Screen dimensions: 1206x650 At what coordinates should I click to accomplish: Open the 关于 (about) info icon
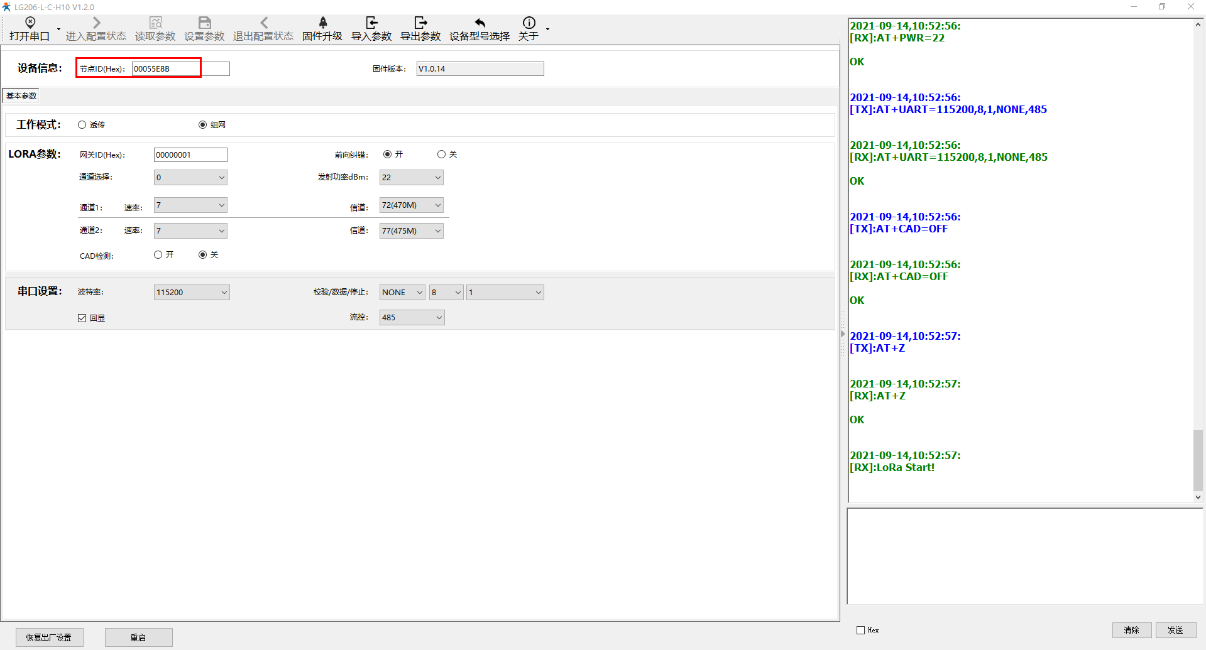[x=529, y=23]
